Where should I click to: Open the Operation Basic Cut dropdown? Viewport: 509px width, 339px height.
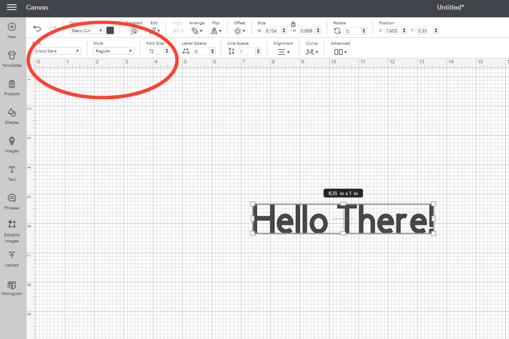[x=87, y=31]
